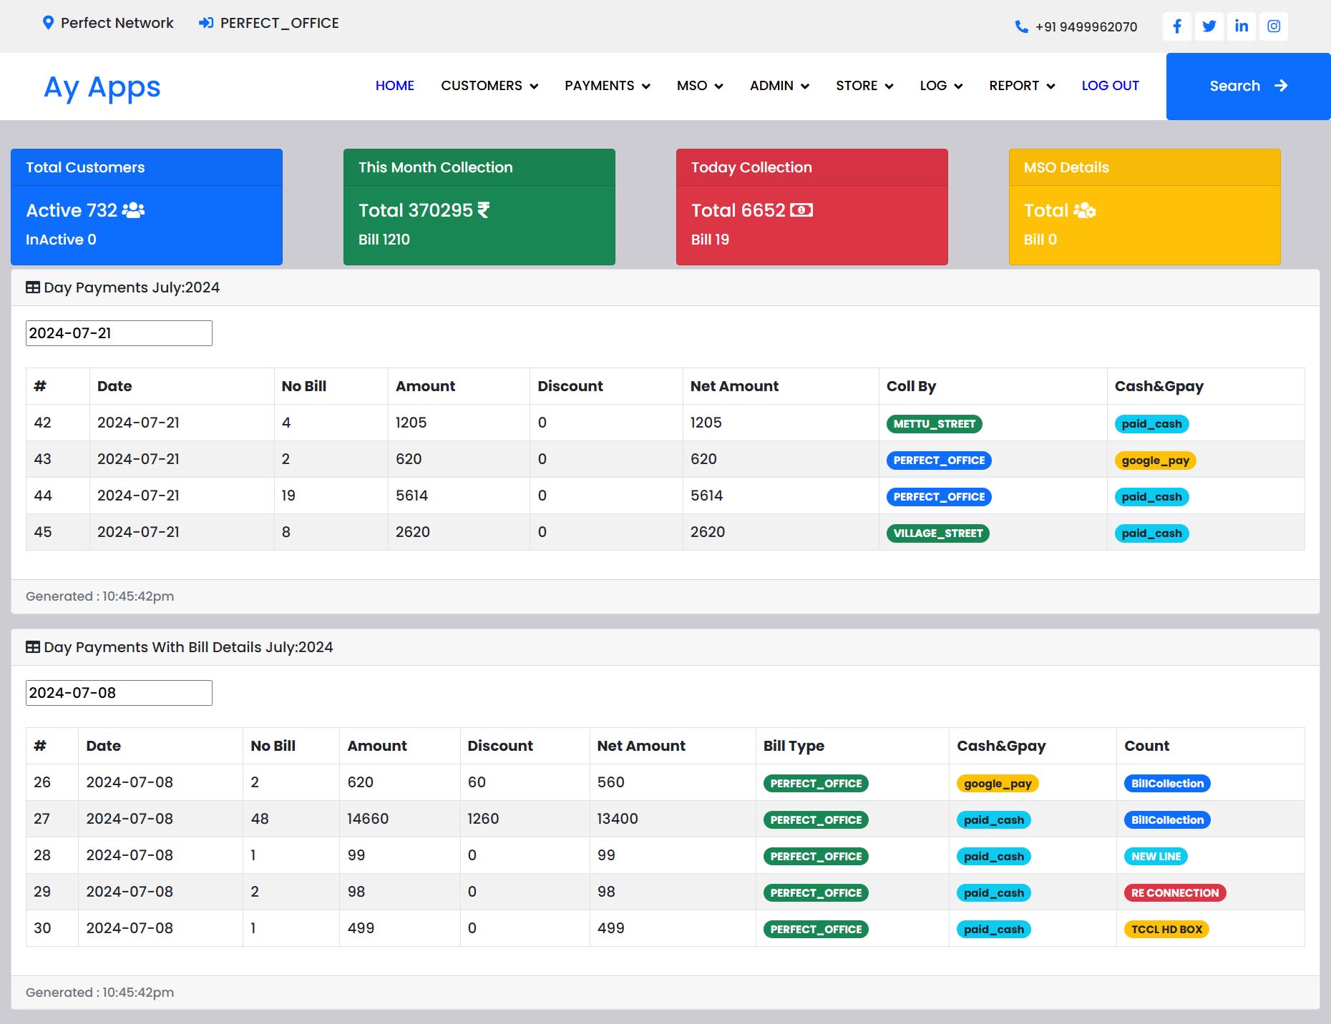Click the Bill Details date field 2024-07-08
Viewport: 1331px width, 1024px height.
(x=119, y=693)
